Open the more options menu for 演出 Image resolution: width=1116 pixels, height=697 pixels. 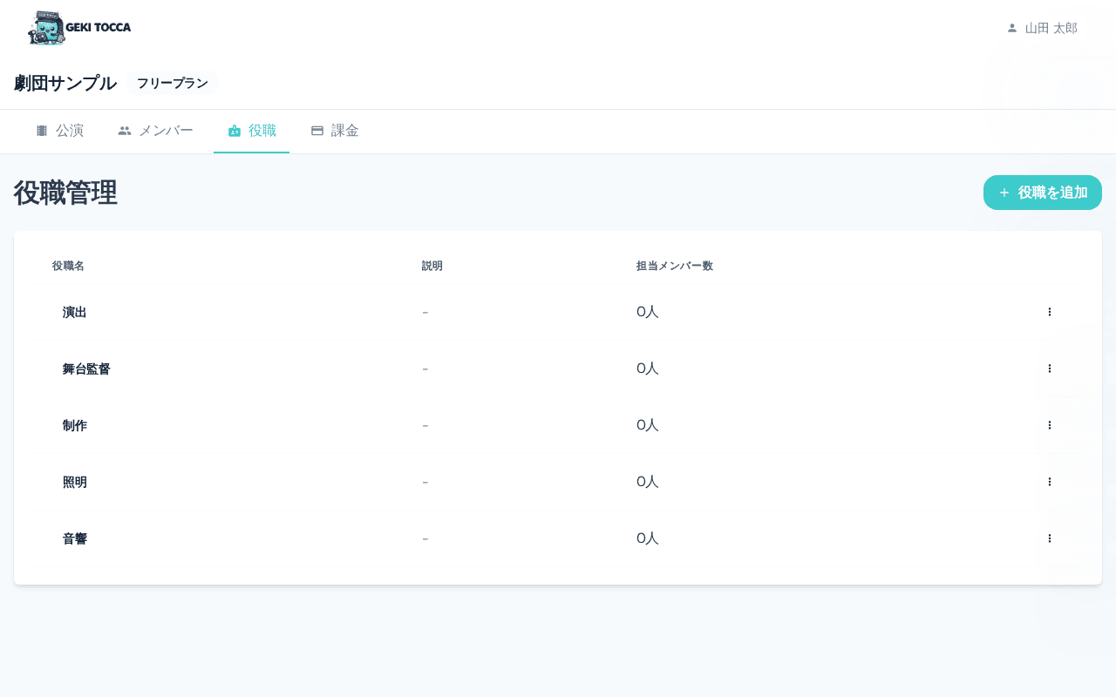[1049, 312]
